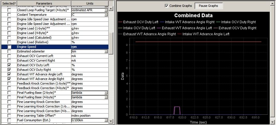
Task: Click the Parameters column header
Action: coord(44,3)
